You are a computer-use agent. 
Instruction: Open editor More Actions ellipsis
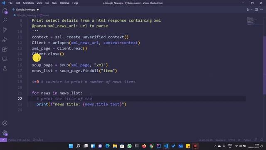[261, 10]
